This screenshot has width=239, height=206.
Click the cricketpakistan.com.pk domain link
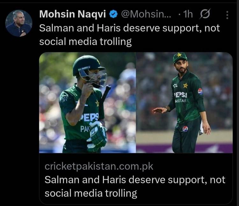(x=99, y=166)
